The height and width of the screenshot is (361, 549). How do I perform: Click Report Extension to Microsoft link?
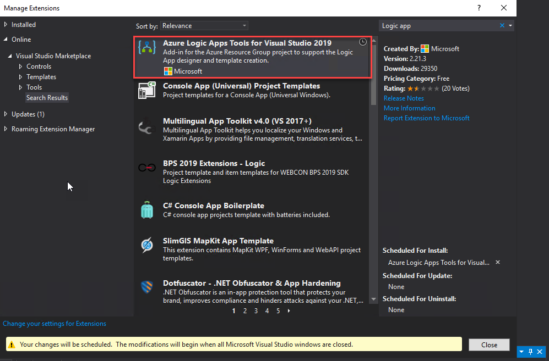point(426,118)
